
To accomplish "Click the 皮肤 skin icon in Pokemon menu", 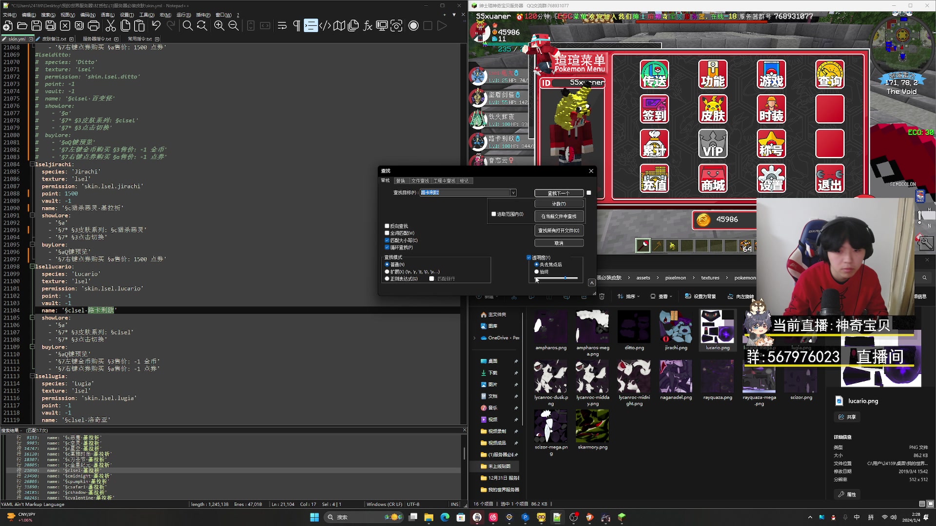I will (713, 109).
